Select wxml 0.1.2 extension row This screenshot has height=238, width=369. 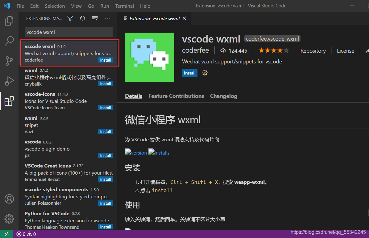click(x=68, y=77)
